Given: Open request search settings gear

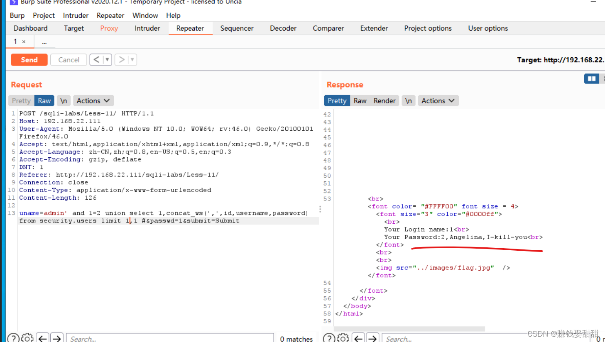Looking at the screenshot, I should pos(27,338).
